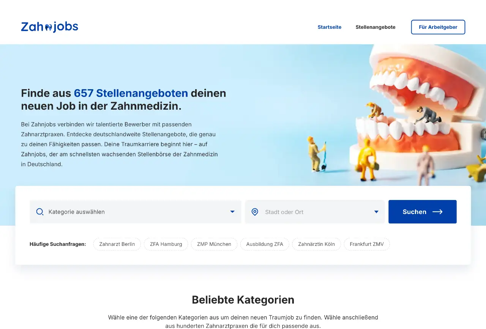The width and height of the screenshot is (486, 329).
Task: Go to Stellenangebote in navigation
Action: tap(375, 27)
